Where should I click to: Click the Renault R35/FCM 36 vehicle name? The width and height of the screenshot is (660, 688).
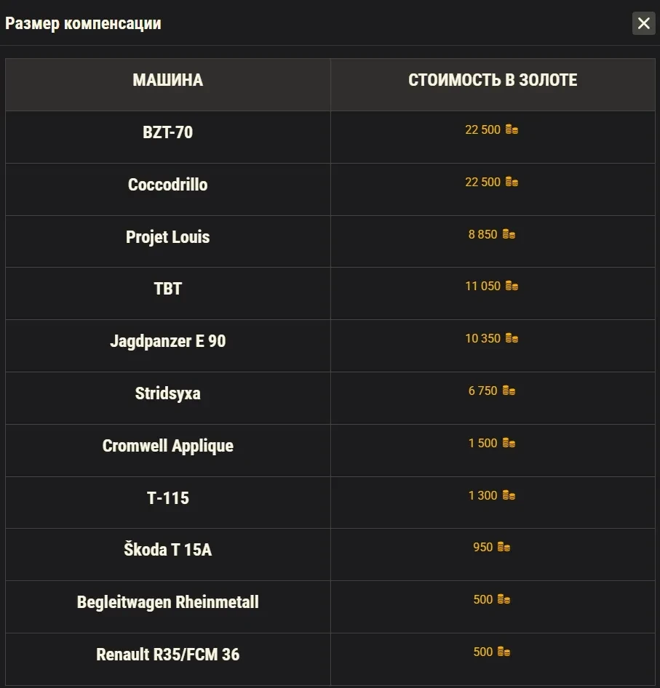167,655
